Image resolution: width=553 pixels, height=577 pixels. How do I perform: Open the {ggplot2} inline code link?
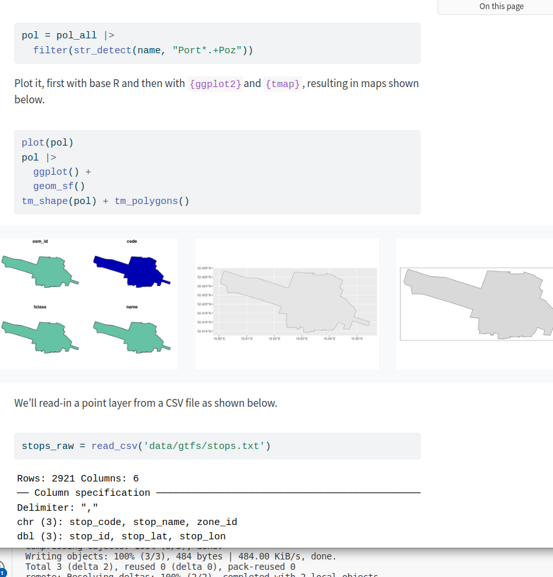pyautogui.click(x=215, y=84)
